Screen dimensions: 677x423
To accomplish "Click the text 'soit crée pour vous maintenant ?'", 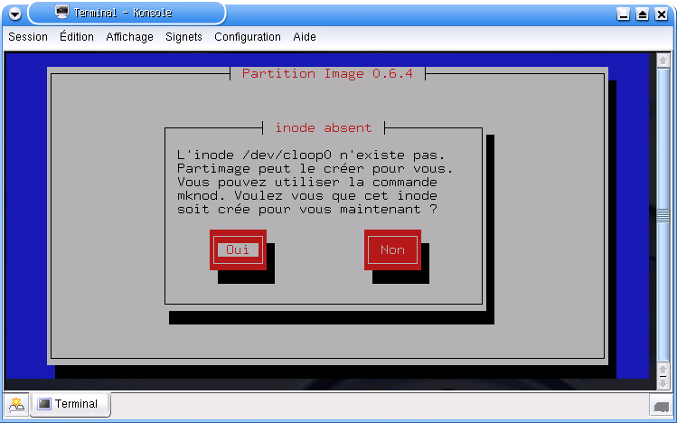I will pos(307,210).
